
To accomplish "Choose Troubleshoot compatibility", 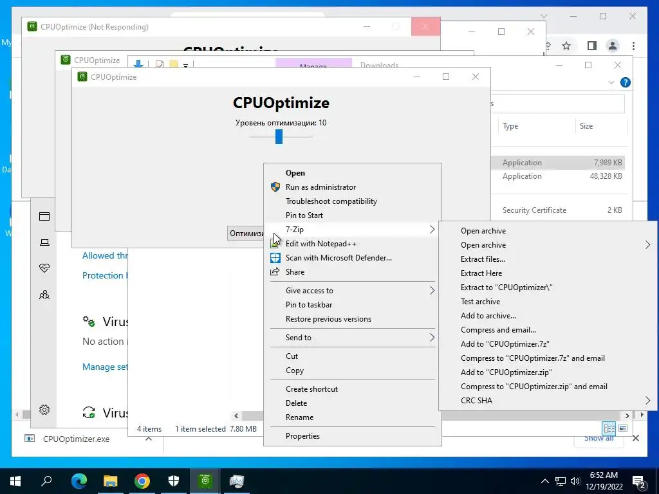I will (331, 201).
